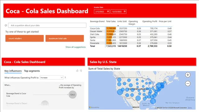
Task: Open the Increase dropdown for Operating Profit
Action: pos(52,77)
